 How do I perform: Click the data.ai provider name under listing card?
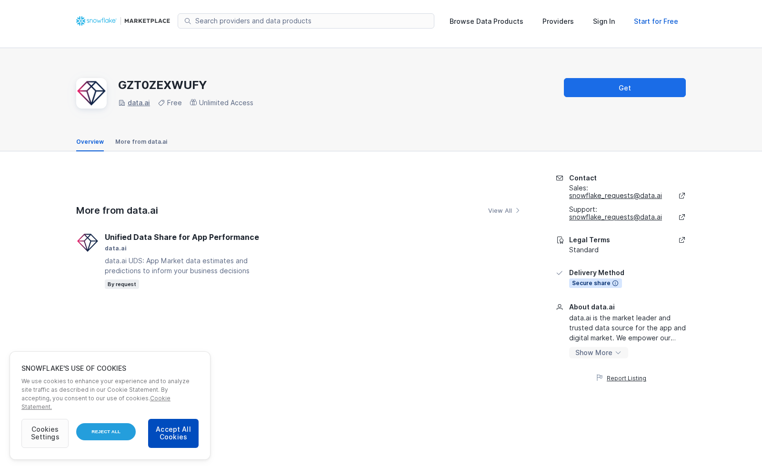(116, 248)
